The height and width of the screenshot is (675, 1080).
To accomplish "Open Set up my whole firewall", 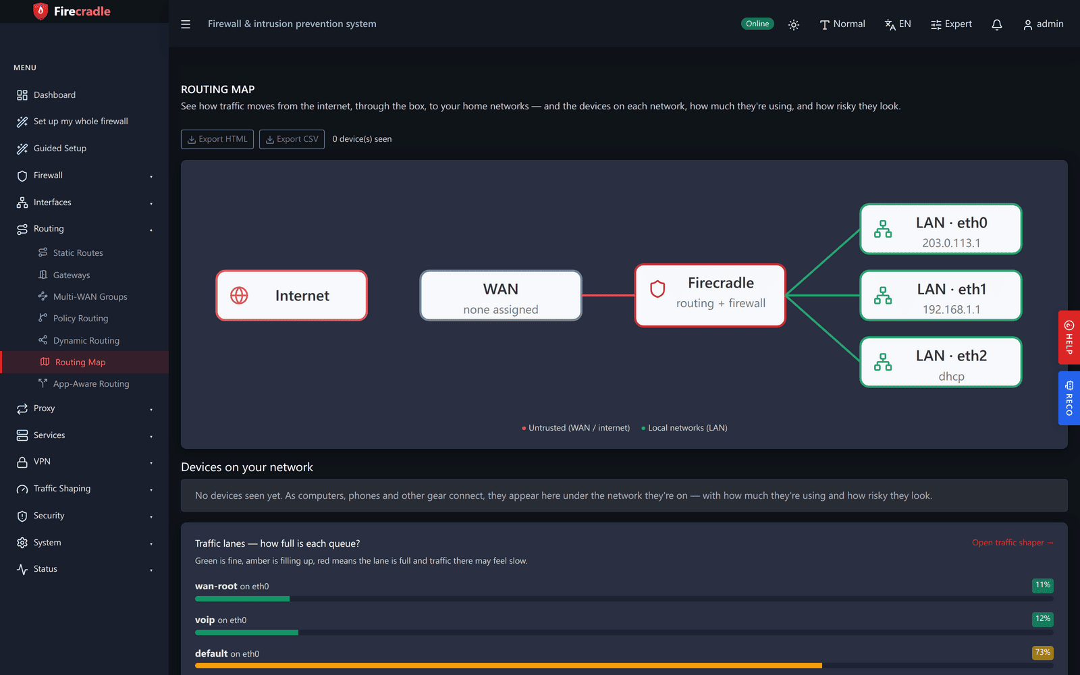I will [84, 122].
